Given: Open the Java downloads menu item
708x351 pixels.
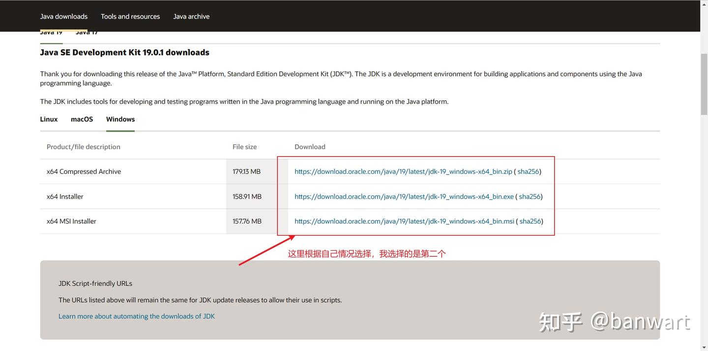Looking at the screenshot, I should point(64,16).
